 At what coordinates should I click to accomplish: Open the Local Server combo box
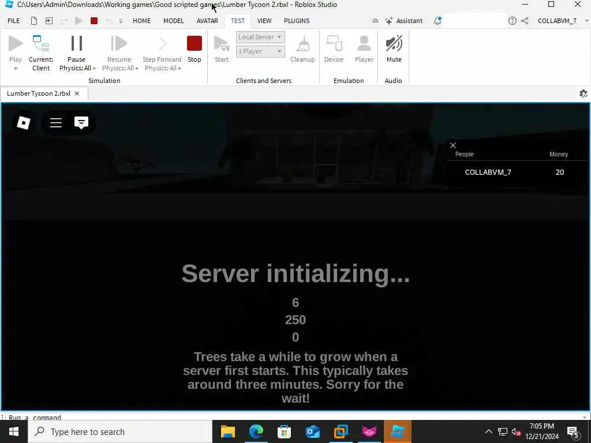pyautogui.click(x=260, y=37)
